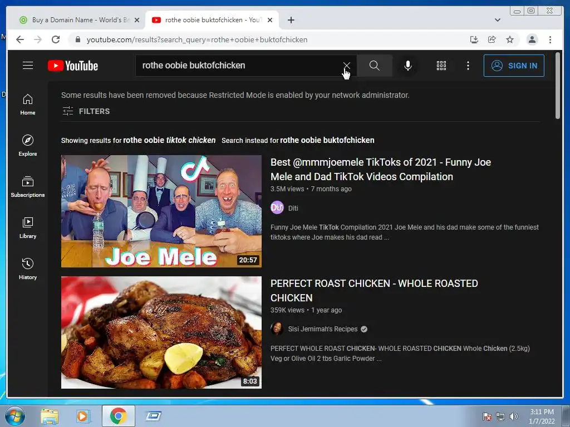Image resolution: width=570 pixels, height=427 pixels.
Task: Open Chrome three-dot menu
Action: 550,39
